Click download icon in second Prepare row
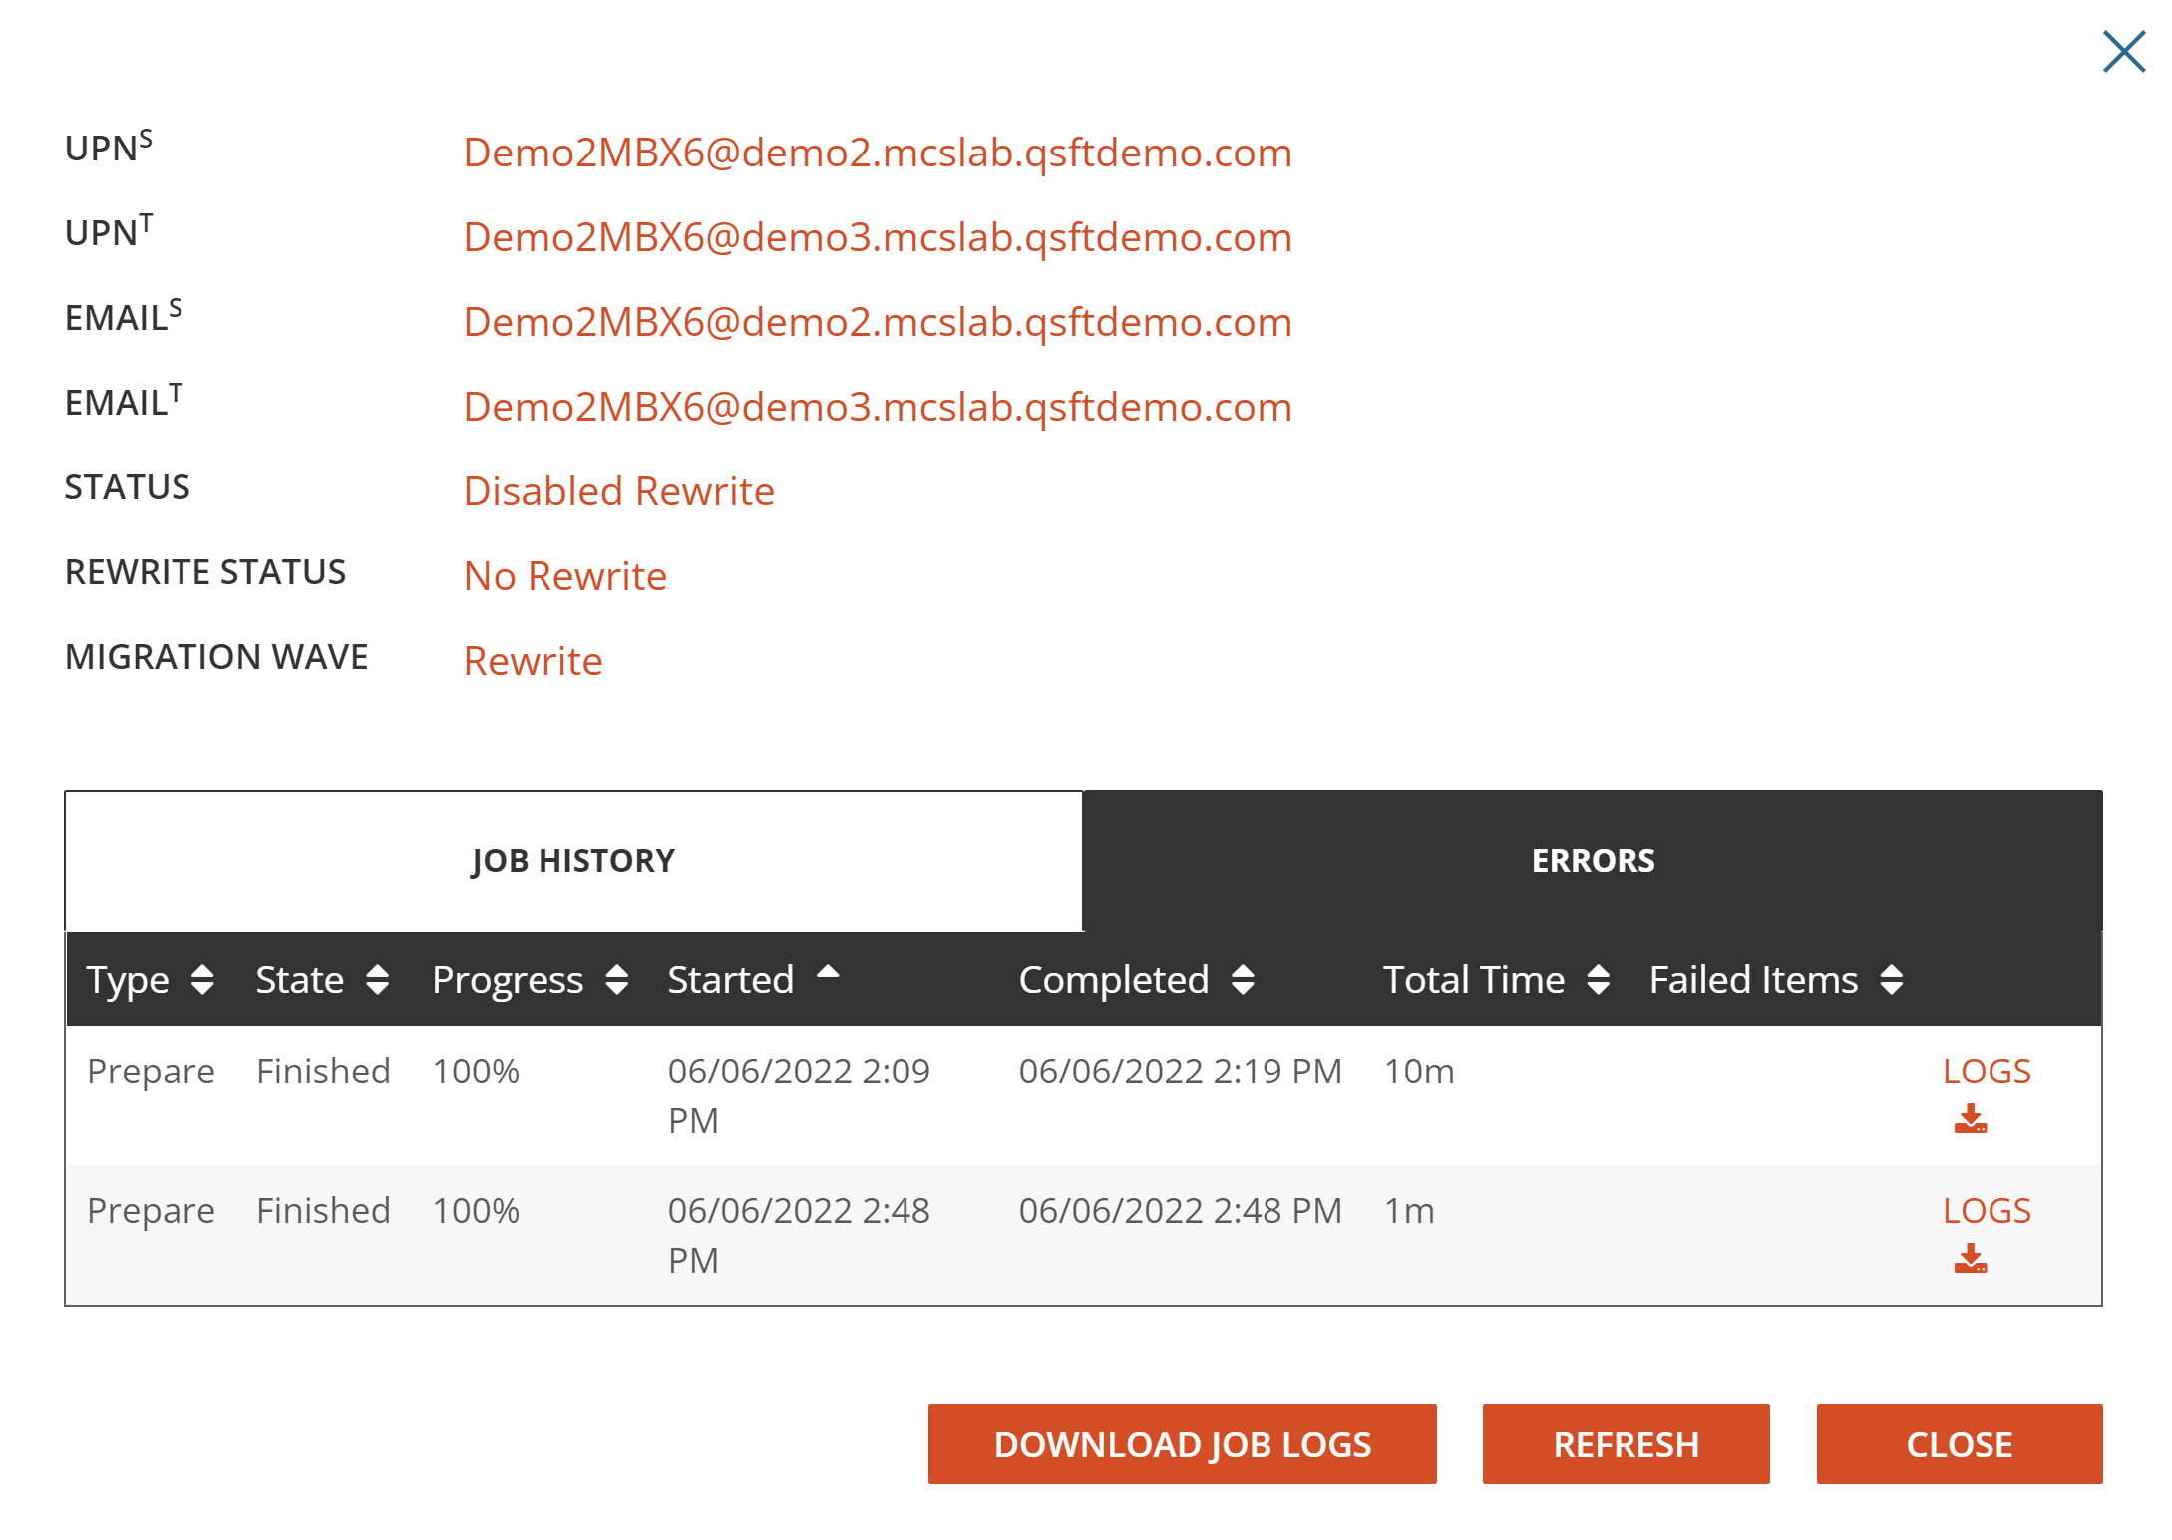Viewport: 2172px width, 1540px height. (1970, 1259)
